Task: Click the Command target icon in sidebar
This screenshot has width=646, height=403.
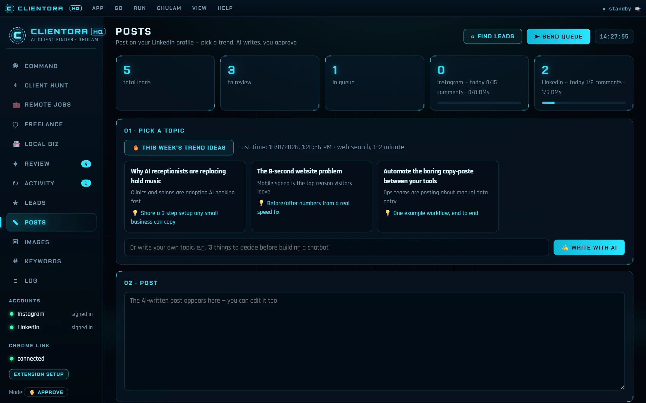Action: [x=15, y=66]
